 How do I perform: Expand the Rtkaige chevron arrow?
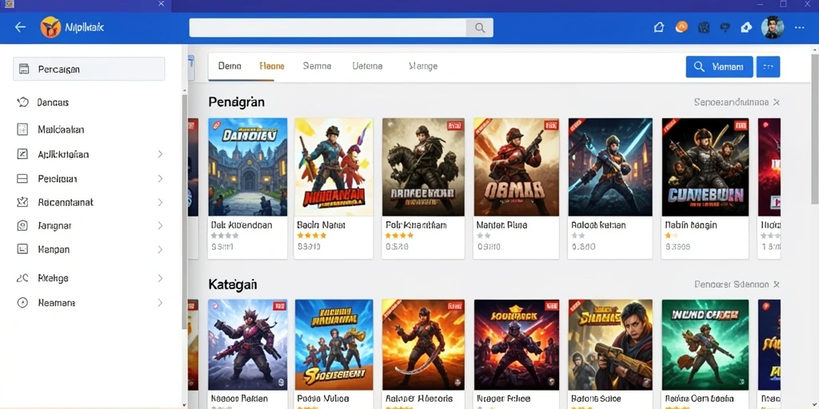point(160,279)
